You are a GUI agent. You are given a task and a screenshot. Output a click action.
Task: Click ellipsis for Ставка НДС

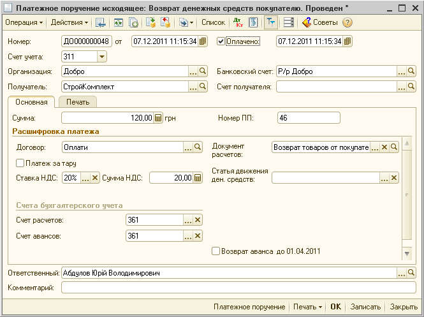[x=85, y=178]
